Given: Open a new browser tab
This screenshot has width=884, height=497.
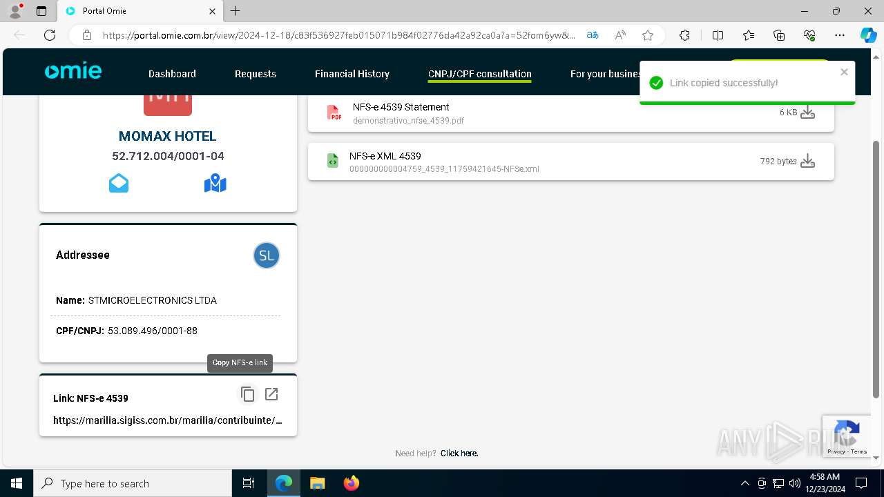Looking at the screenshot, I should point(236,11).
